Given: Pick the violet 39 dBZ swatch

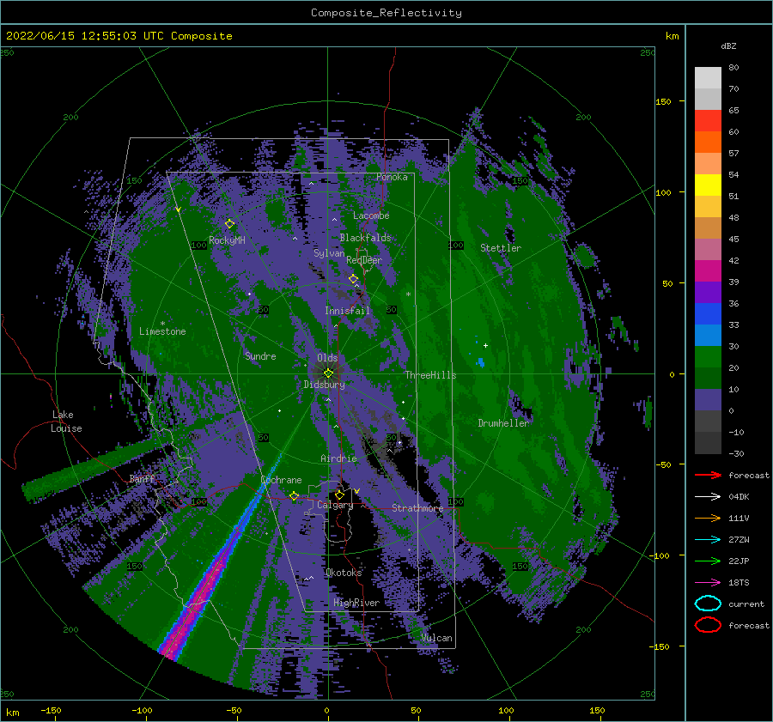Looking at the screenshot, I should [x=708, y=292].
